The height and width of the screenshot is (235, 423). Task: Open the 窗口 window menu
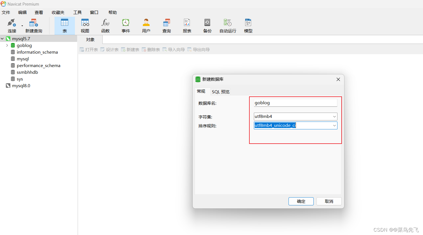(x=94, y=12)
